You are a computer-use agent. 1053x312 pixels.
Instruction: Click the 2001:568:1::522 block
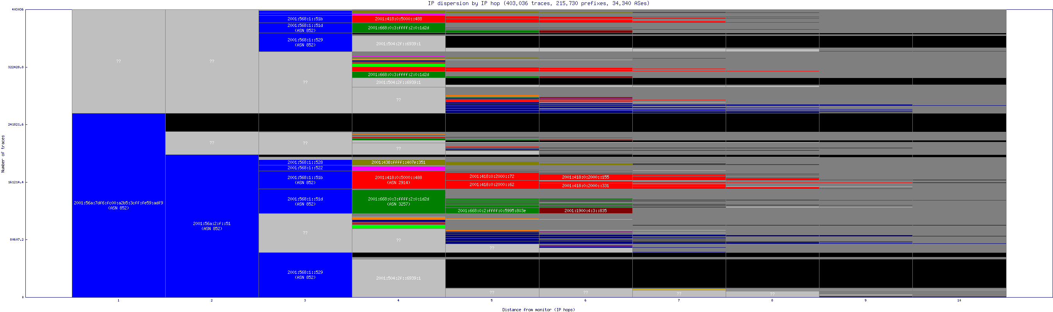(305, 168)
